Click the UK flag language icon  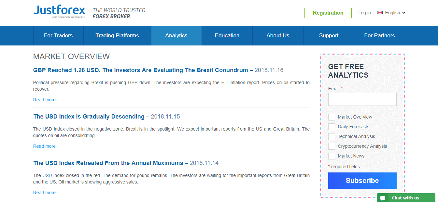click(x=380, y=13)
